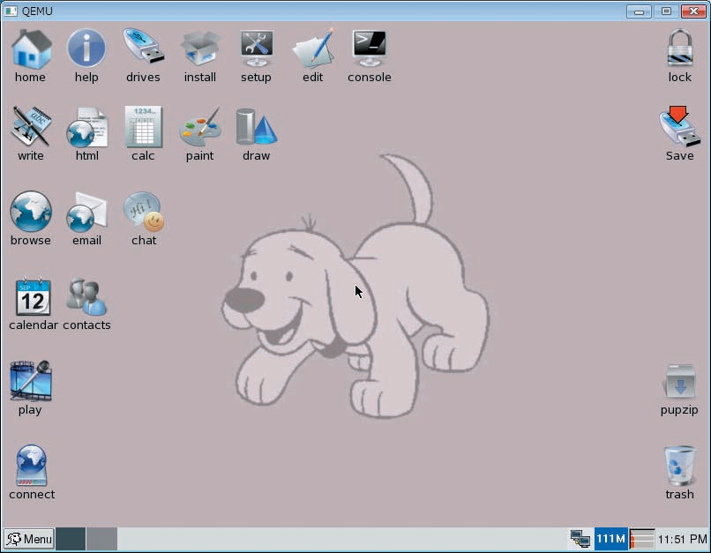Open the Menu button in taskbar
The height and width of the screenshot is (553, 711).
point(29,539)
